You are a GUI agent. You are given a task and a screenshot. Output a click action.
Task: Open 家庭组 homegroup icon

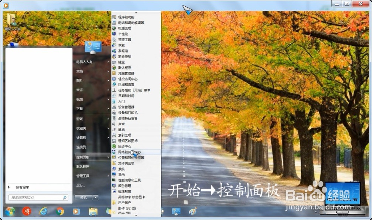coord(114,51)
